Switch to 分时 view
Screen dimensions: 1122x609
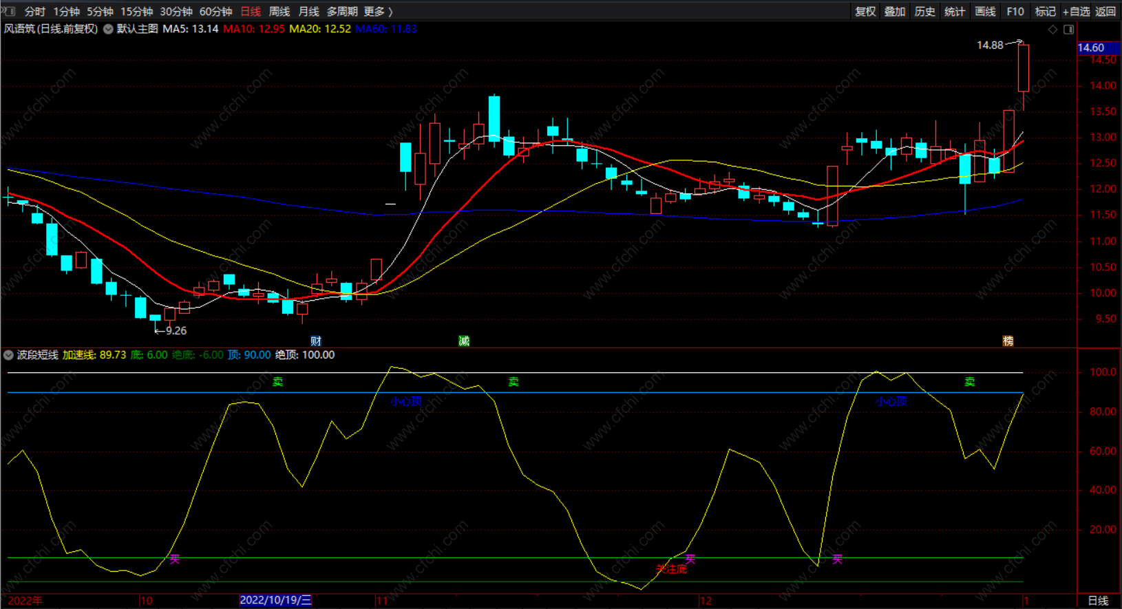(34, 12)
